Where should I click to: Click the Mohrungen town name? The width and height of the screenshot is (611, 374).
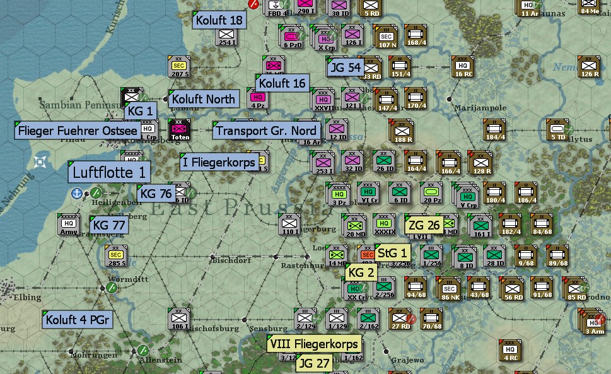[93, 355]
